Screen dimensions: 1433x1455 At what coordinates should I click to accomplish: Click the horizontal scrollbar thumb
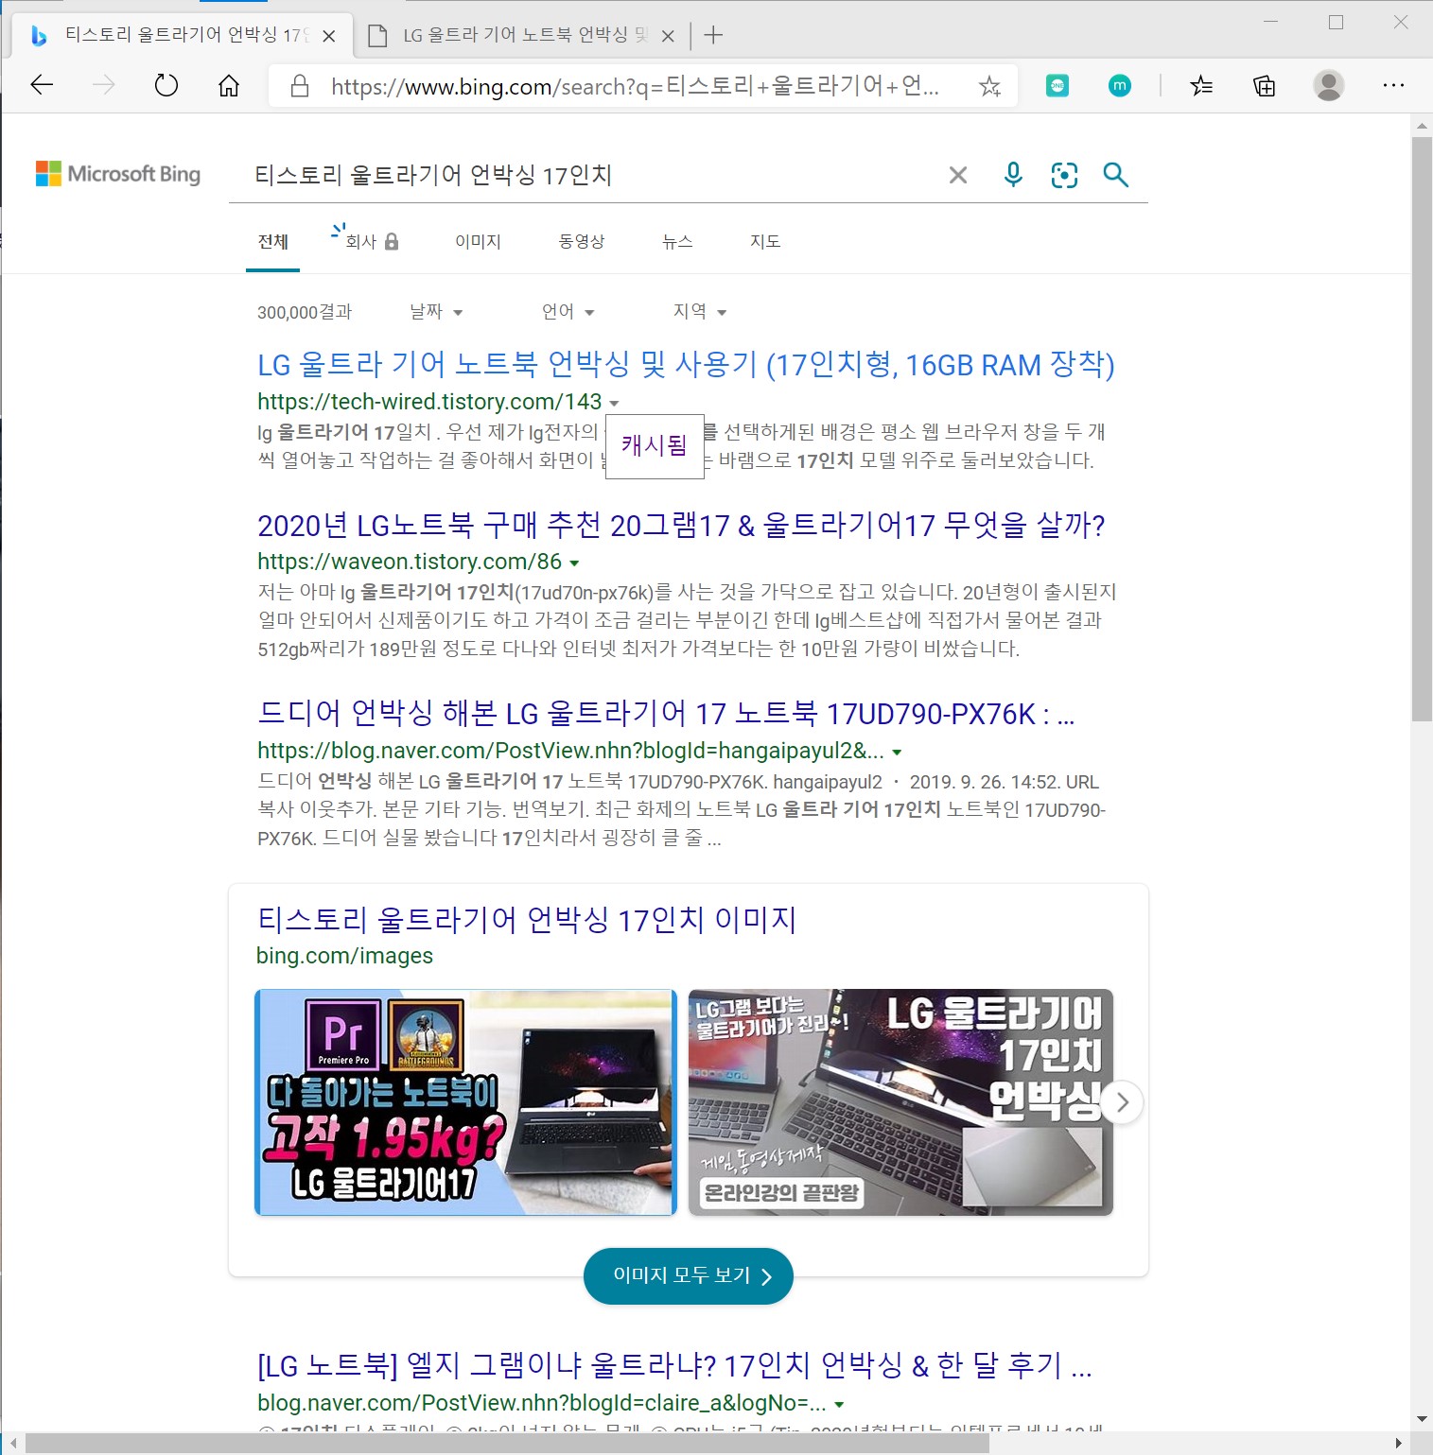pyautogui.click(x=507, y=1444)
